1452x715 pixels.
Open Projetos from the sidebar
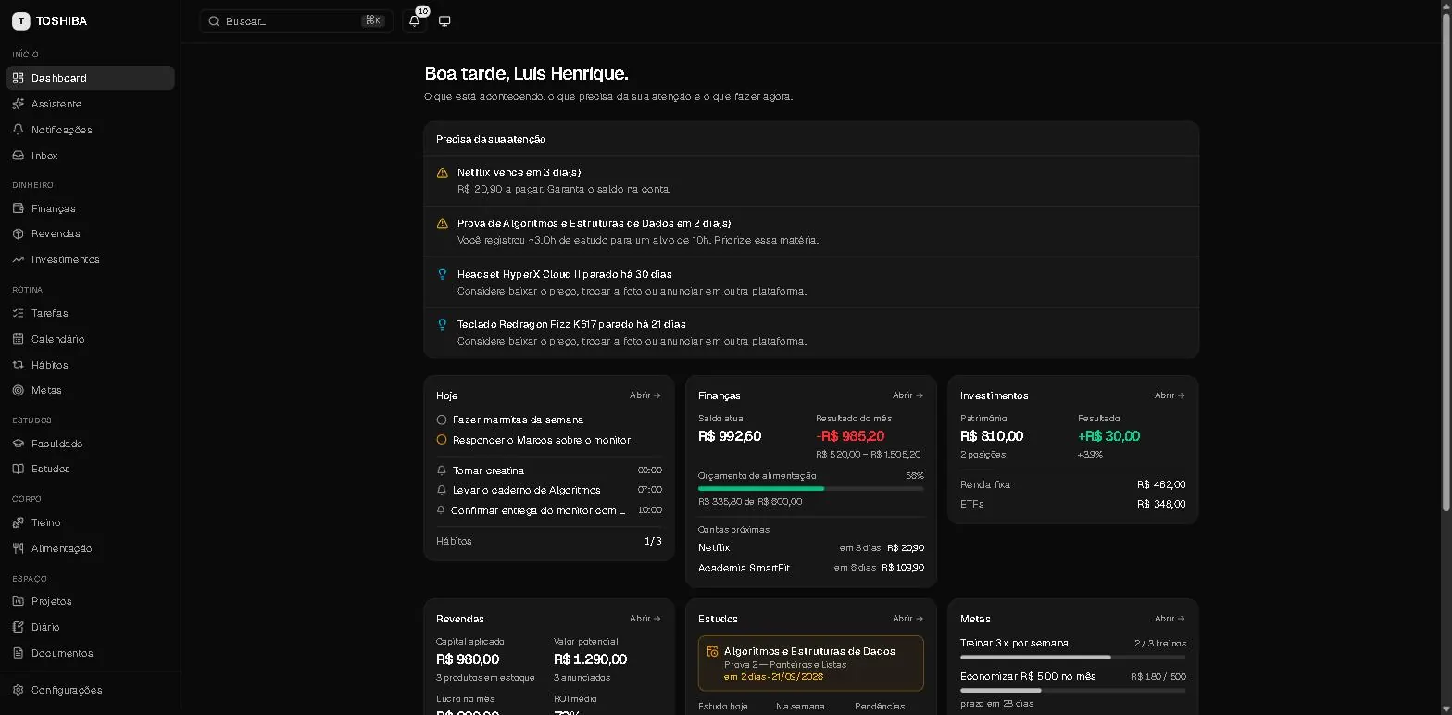(91, 601)
